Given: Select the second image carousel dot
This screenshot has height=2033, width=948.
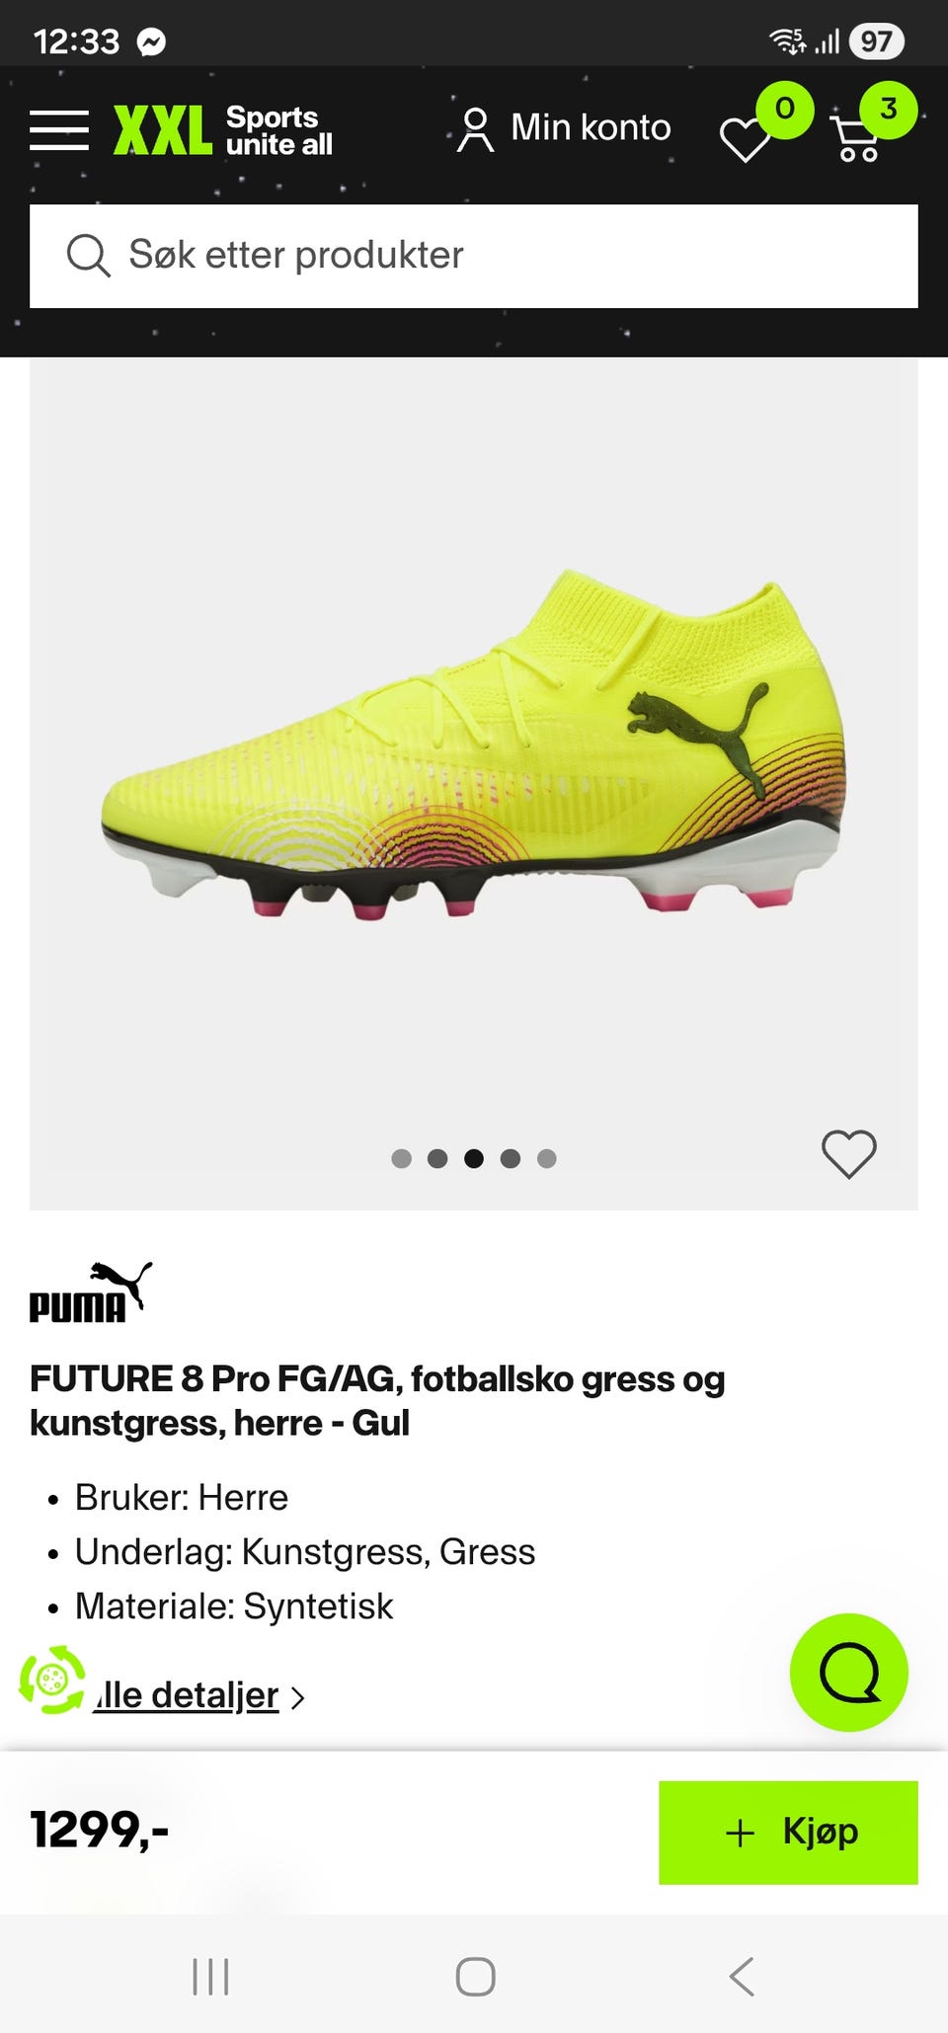Looking at the screenshot, I should (x=437, y=1158).
